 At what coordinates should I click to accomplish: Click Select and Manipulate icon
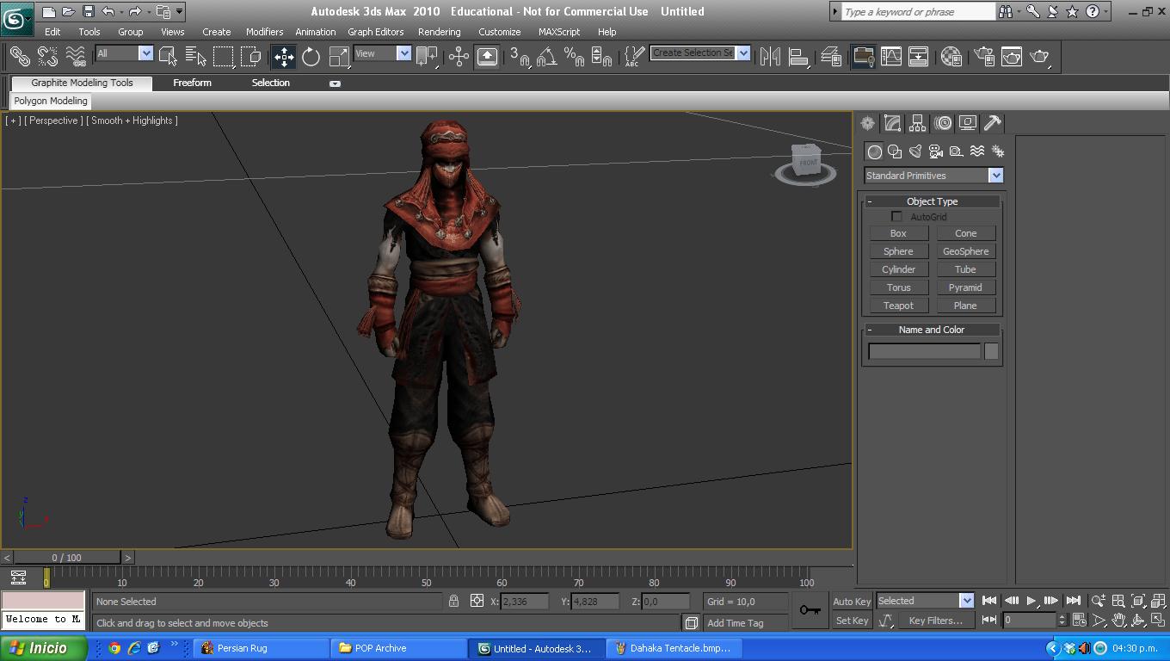pos(459,57)
